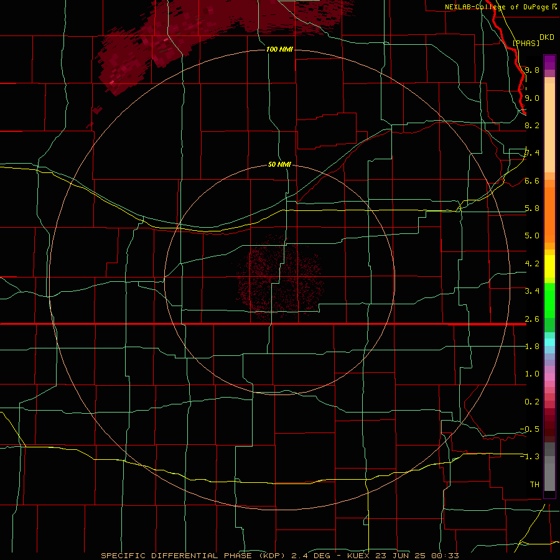Select the bright green segment of the color bar
This screenshot has width=560, height=560.
tap(549, 302)
